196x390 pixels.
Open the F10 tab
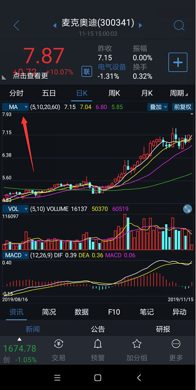[x=114, y=312]
